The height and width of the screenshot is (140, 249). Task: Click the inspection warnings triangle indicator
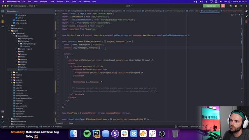click(232, 15)
